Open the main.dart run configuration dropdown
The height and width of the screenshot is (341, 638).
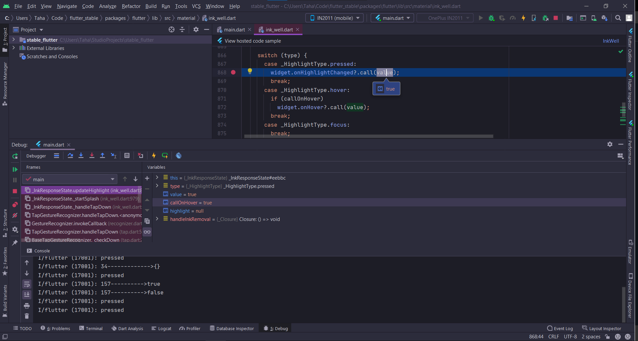pos(392,18)
